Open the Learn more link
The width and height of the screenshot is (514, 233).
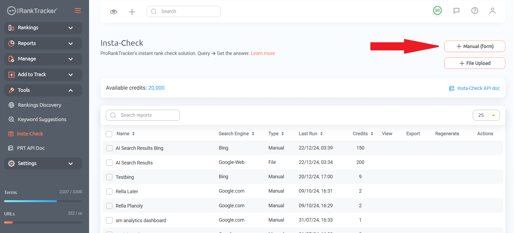pyautogui.click(x=263, y=53)
